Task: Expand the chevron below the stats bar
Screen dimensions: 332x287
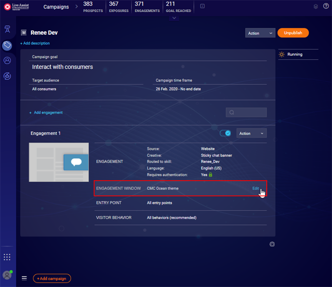Action: 173,18
